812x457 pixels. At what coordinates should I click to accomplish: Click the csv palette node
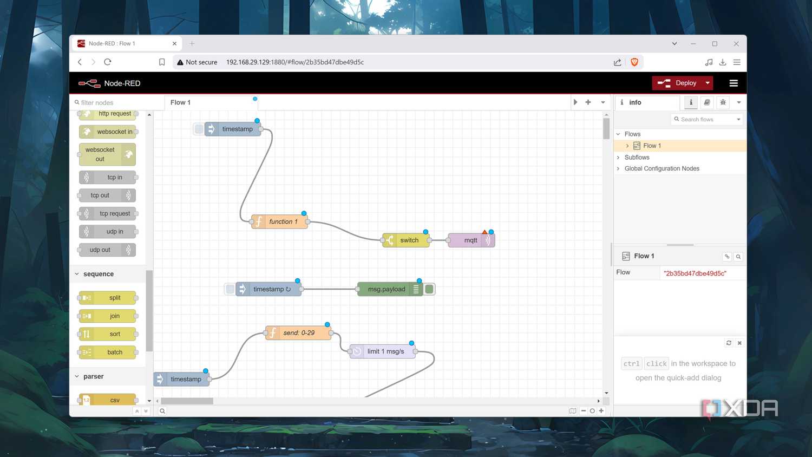108,400
